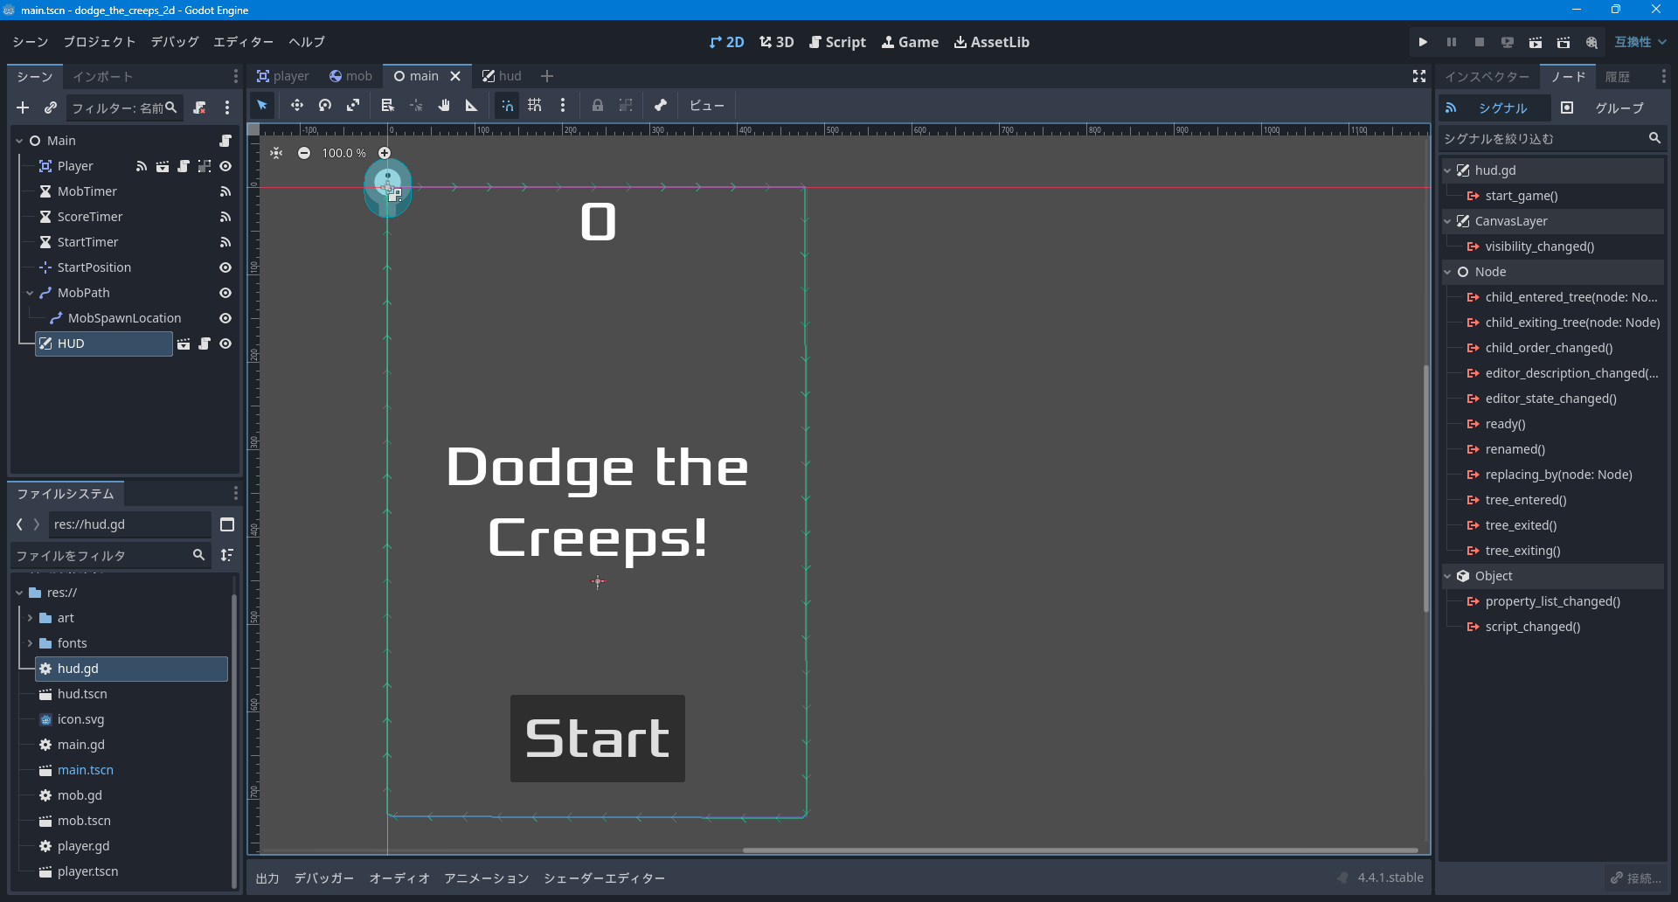Viewport: 1678px width, 902px height.
Task: Select the Scale Mode tool
Action: coord(353,106)
